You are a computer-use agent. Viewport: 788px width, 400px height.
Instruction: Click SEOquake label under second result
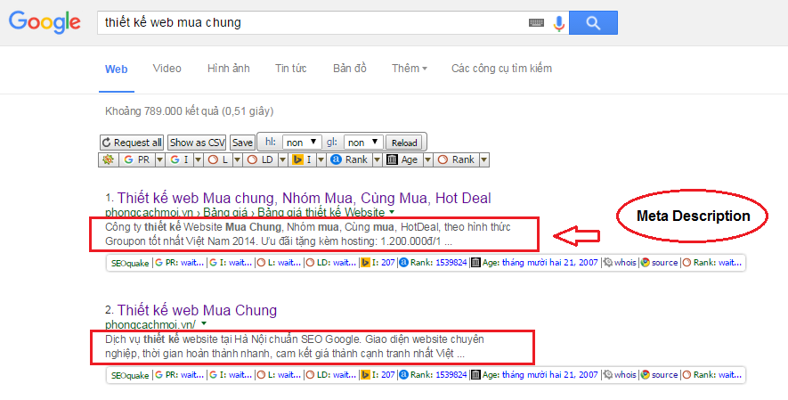[130, 375]
